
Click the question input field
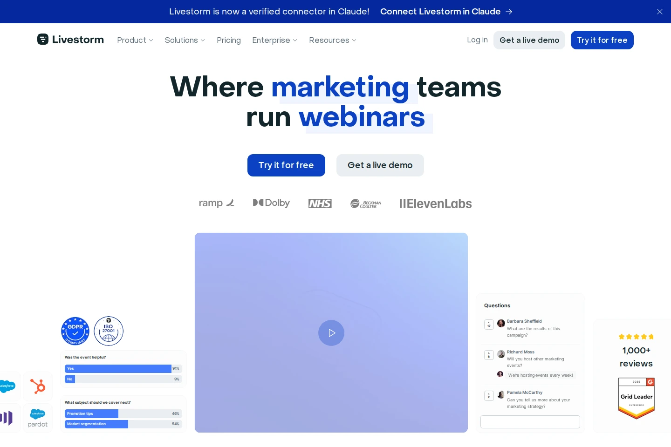(530, 422)
